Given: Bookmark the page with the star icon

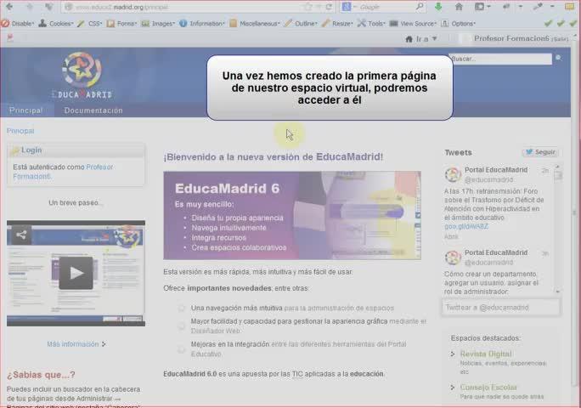Looking at the screenshot, I should point(307,7).
